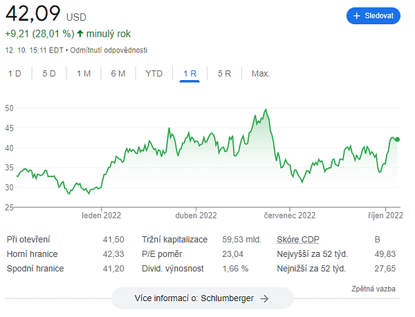Open the Odmítnutí odpovědnosti link
This screenshot has height=317, width=415.
[x=109, y=50]
